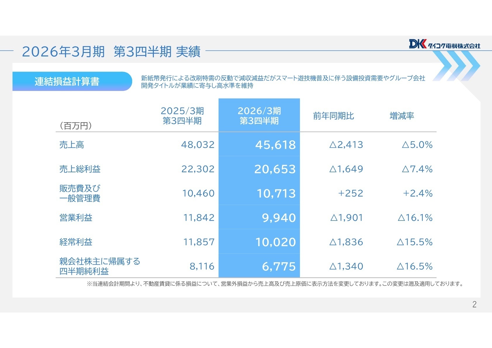Select the '経常利益' row label

(x=76, y=242)
